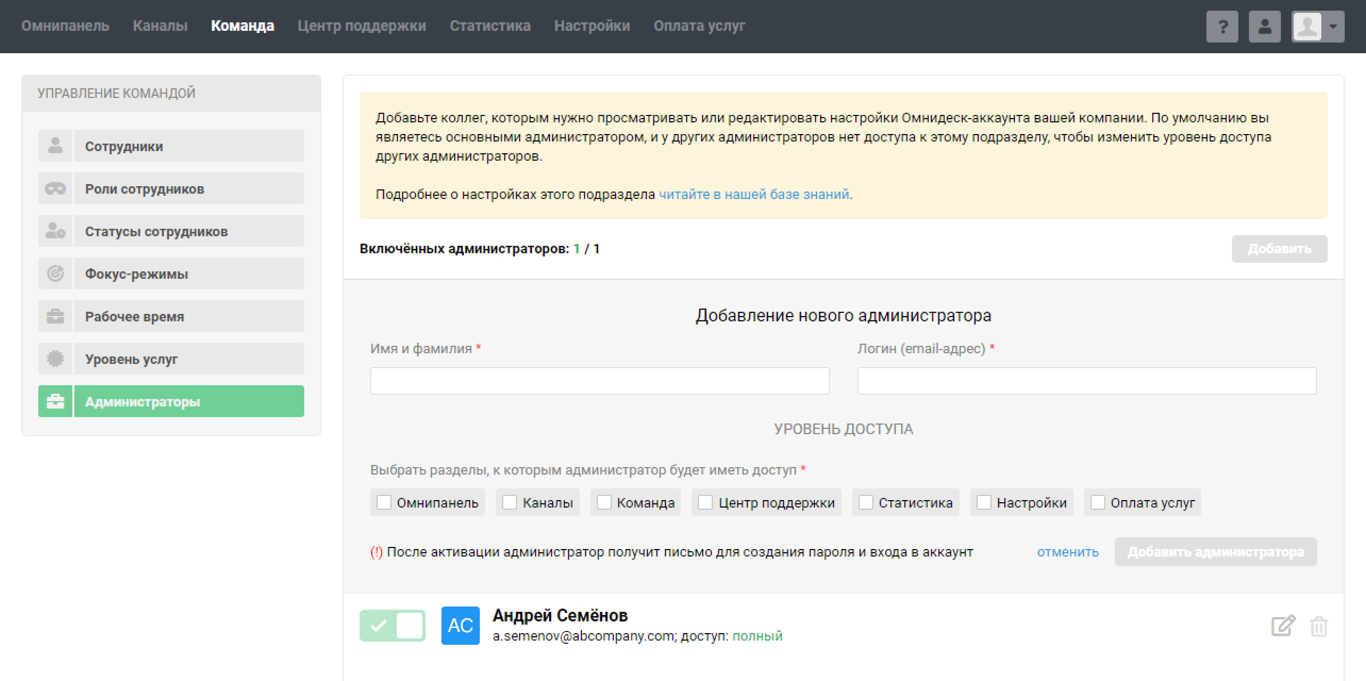Screen dimensions: 1366x681
Task: Check the Настройки access checkbox
Action: pyautogui.click(x=984, y=502)
